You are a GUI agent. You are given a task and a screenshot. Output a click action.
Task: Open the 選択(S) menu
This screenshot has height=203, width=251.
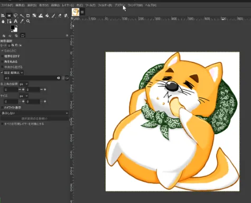point(32,5)
